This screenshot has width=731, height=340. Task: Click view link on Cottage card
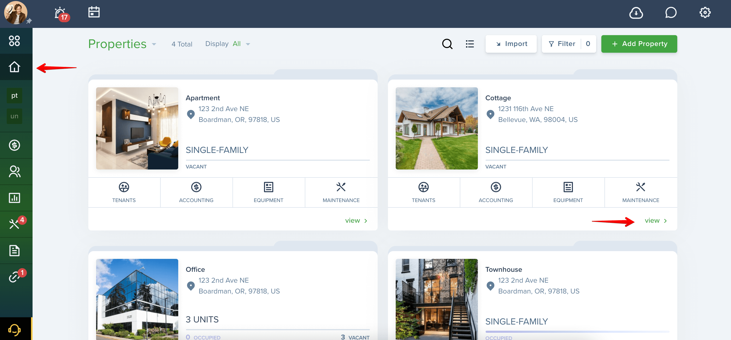[656, 221]
